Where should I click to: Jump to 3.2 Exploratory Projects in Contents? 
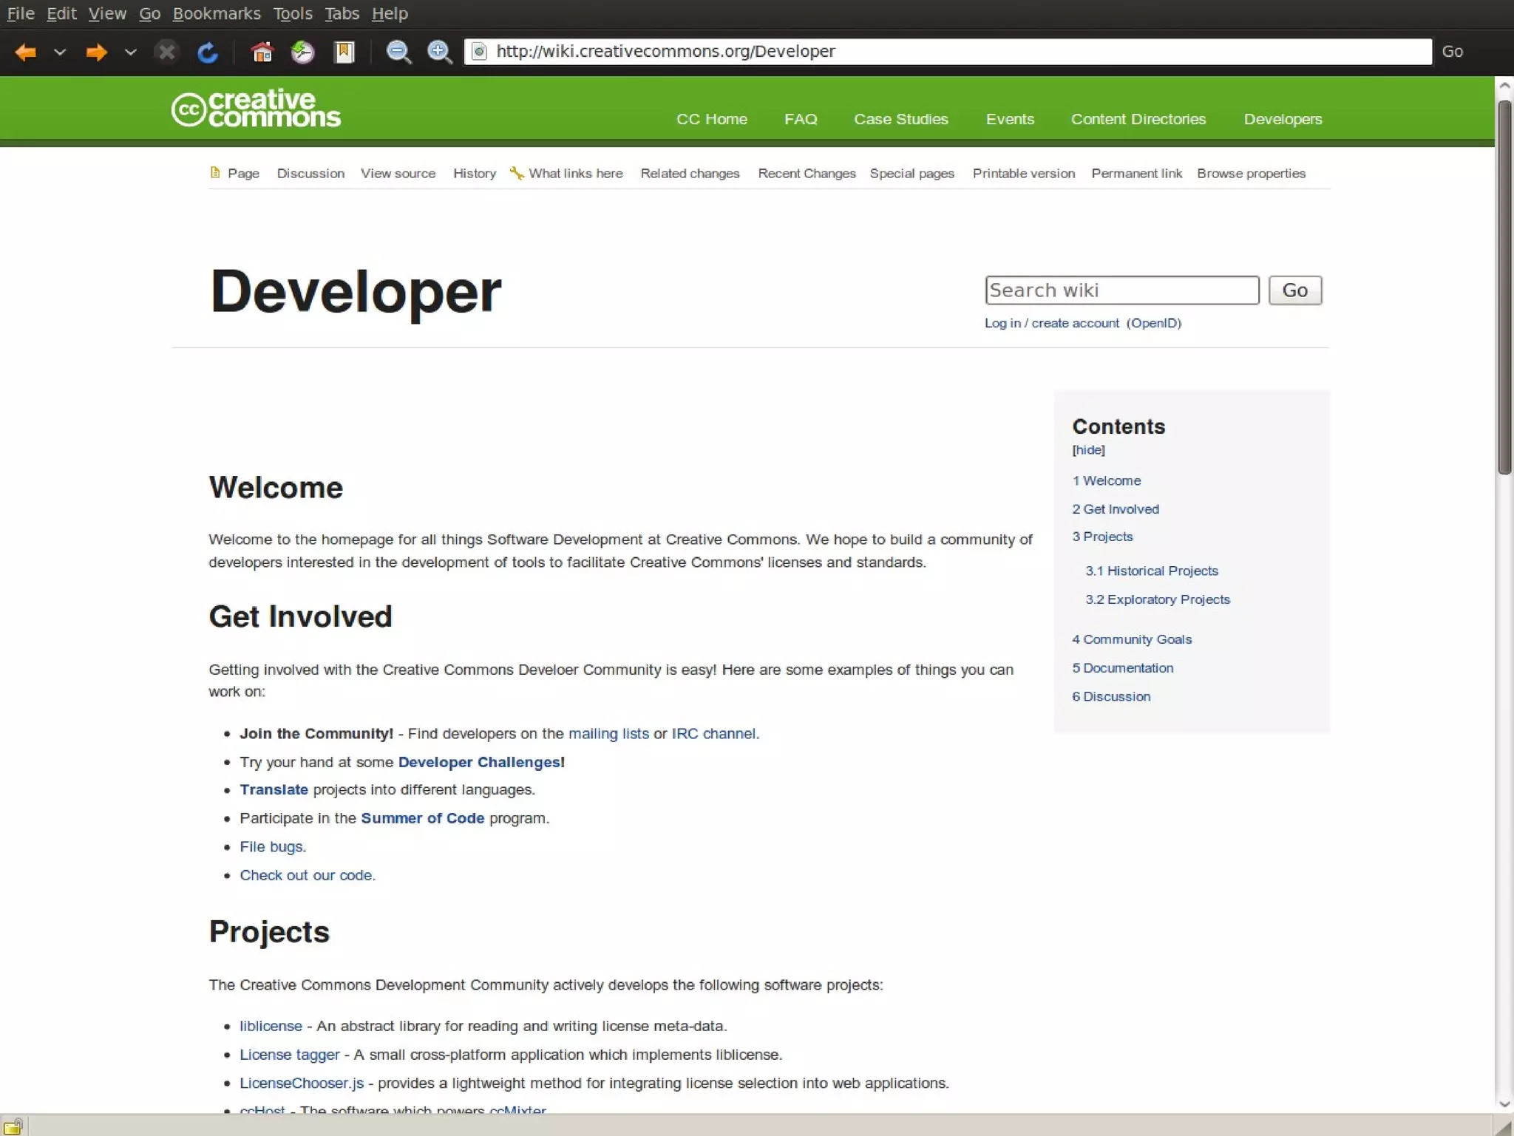click(1157, 599)
